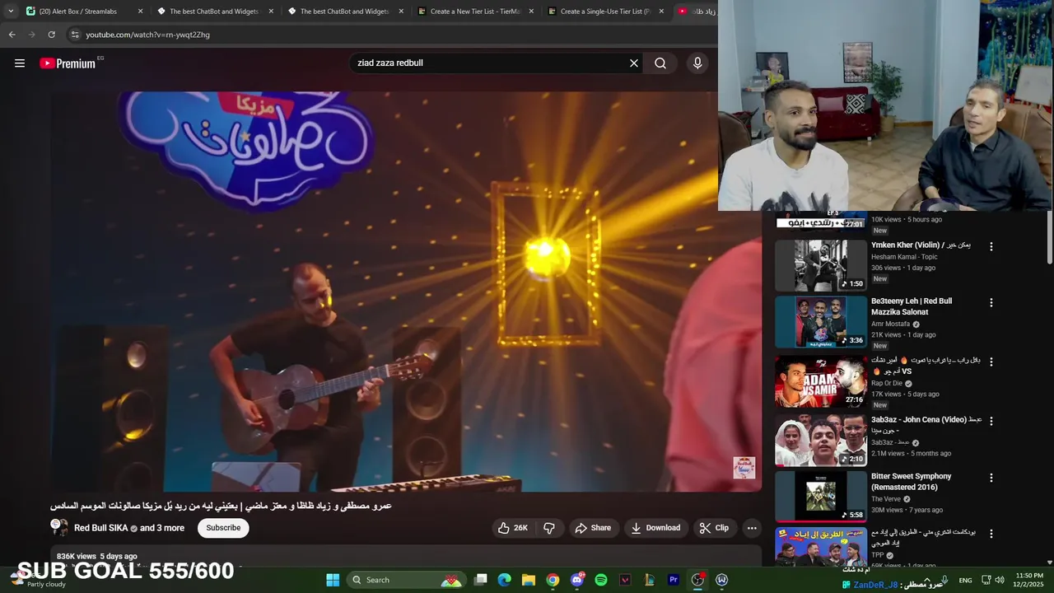Open volume control in system tray
This screenshot has width=1054, height=593.
[1000, 580]
